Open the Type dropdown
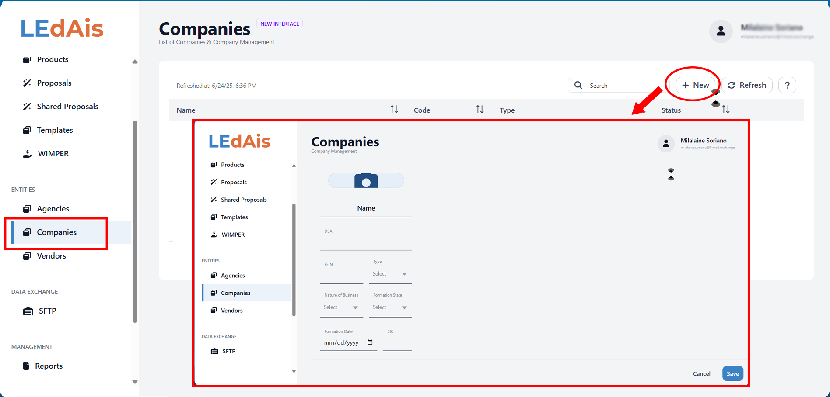The image size is (830, 397). click(x=390, y=274)
